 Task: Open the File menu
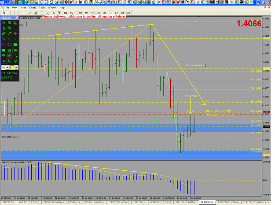pyautogui.click(x=7, y=7)
